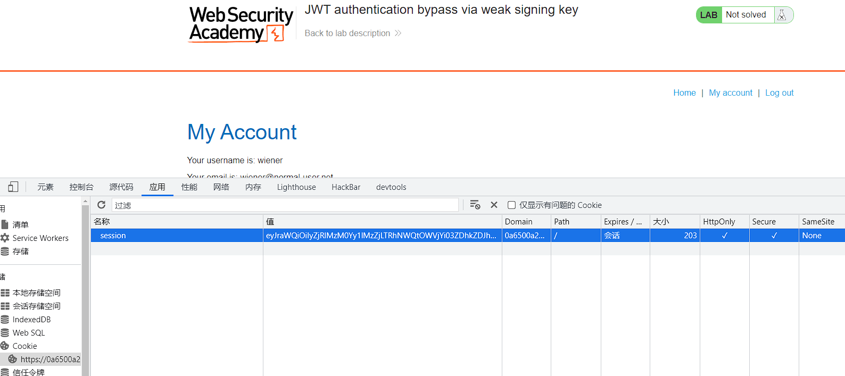Click the Log out link
Image resolution: width=845 pixels, height=376 pixels.
[779, 93]
